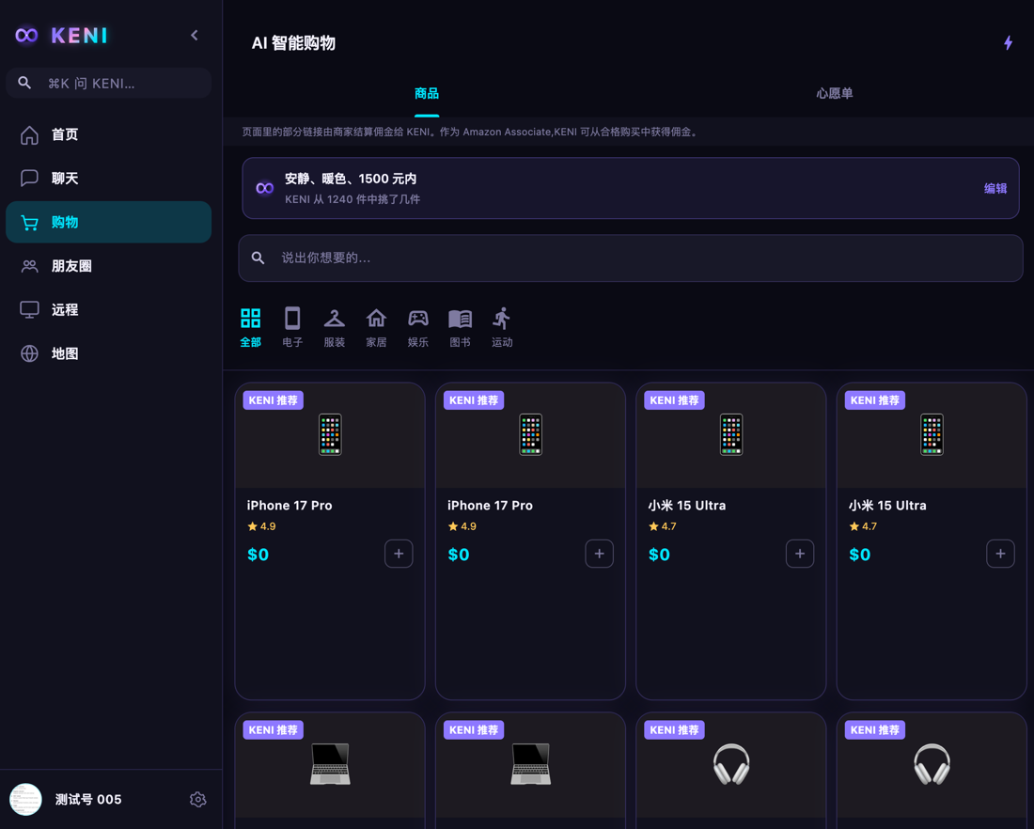Switch to the 心愿单 tab
Image resolution: width=1034 pixels, height=829 pixels.
[834, 94]
